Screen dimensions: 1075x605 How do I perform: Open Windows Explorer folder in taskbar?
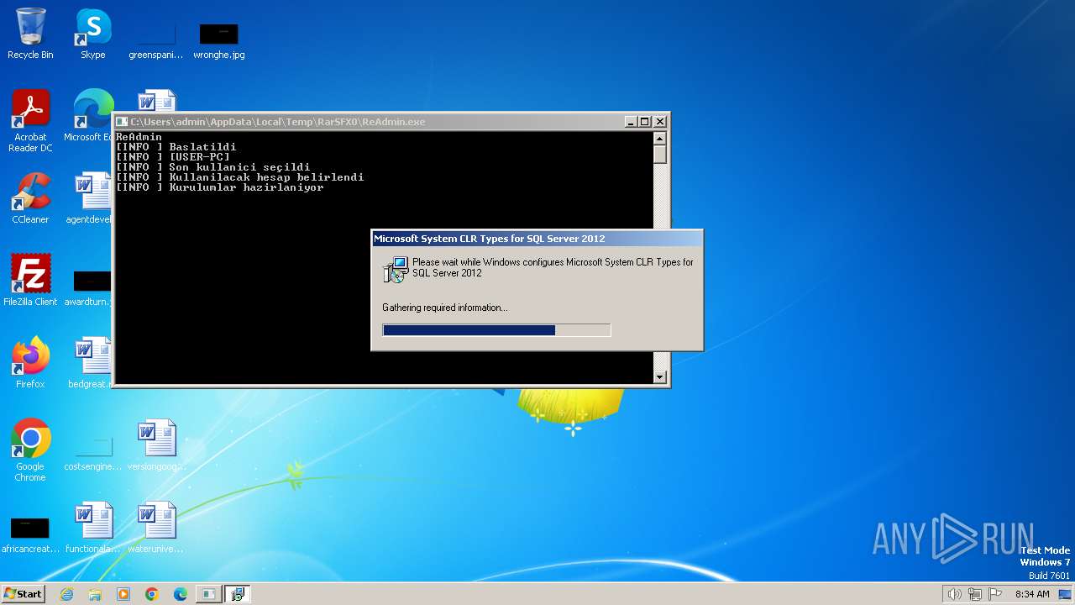(x=95, y=594)
